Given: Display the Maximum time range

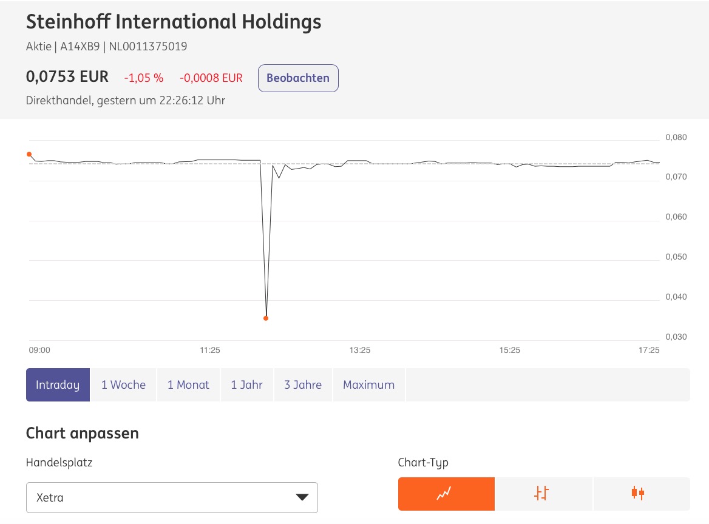Looking at the screenshot, I should [368, 385].
